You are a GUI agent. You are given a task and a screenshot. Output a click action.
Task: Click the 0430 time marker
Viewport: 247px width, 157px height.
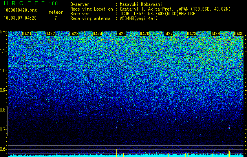pyautogui.click(x=239, y=34)
